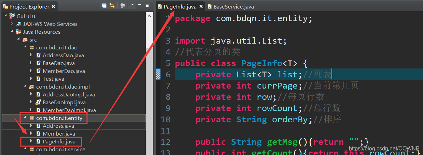Switch to the BaseService.java editor tab

230,6
